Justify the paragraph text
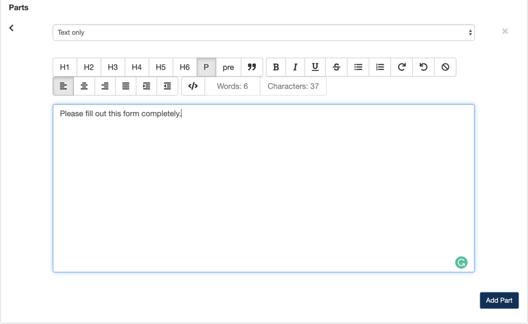The image size is (528, 324). pyautogui.click(x=126, y=86)
